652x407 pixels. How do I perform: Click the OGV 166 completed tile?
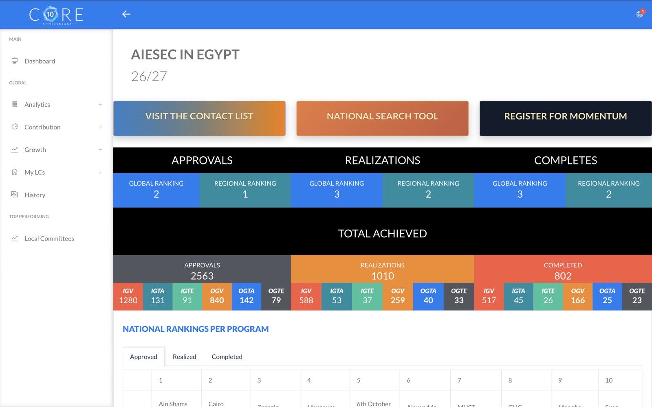point(578,297)
